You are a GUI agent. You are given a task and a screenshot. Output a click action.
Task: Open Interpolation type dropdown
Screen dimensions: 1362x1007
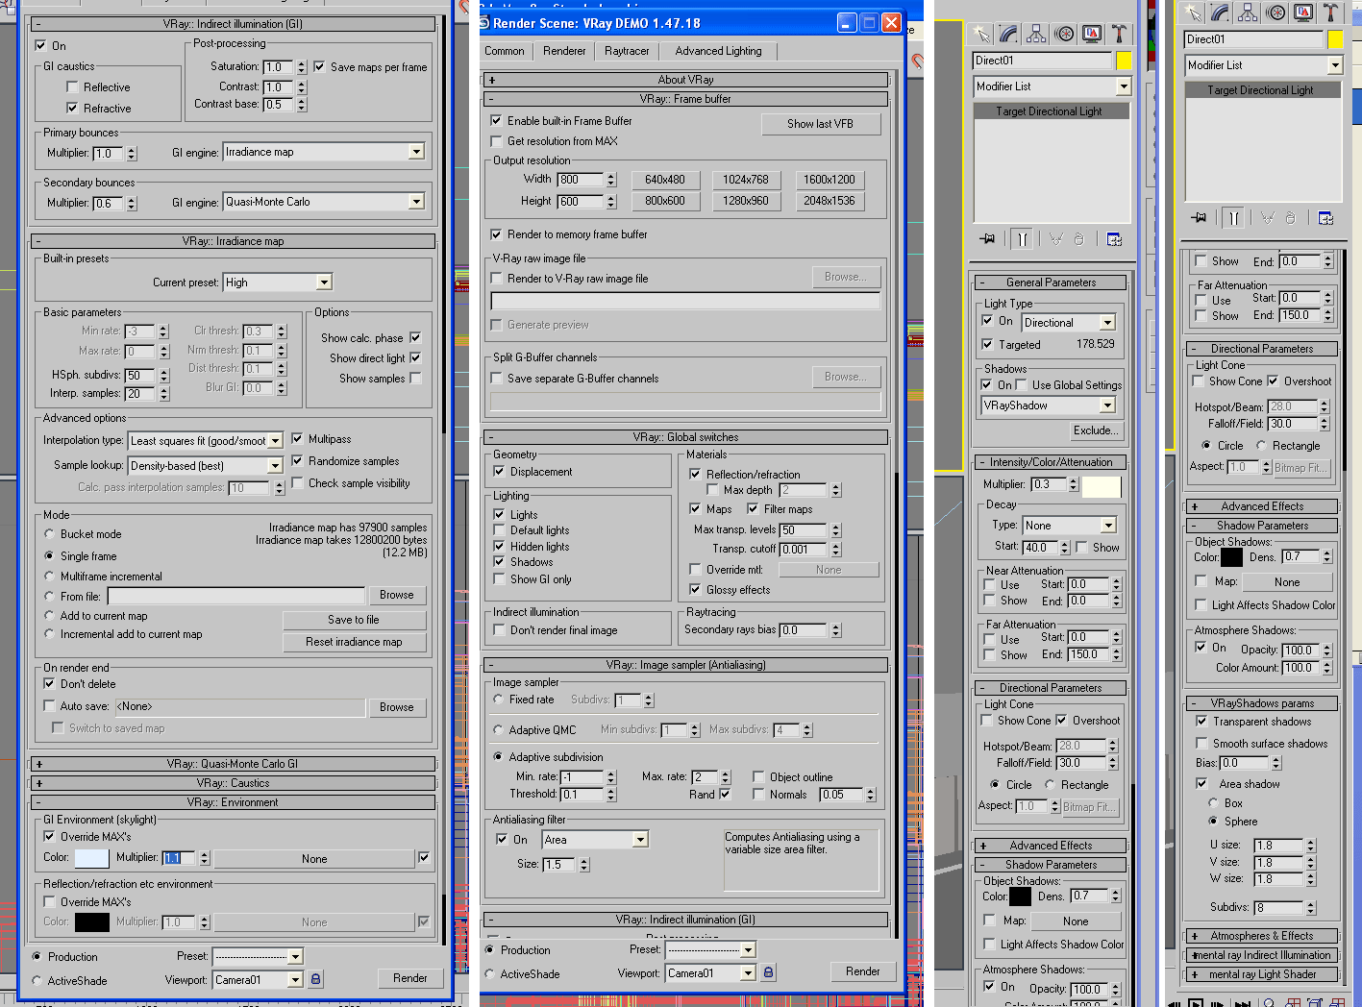coord(275,441)
